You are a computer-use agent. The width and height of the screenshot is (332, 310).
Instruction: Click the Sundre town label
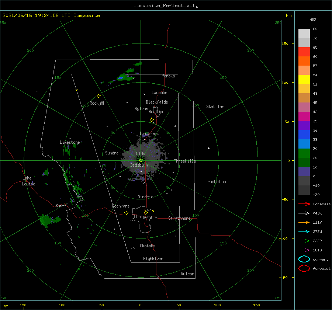[112, 153]
